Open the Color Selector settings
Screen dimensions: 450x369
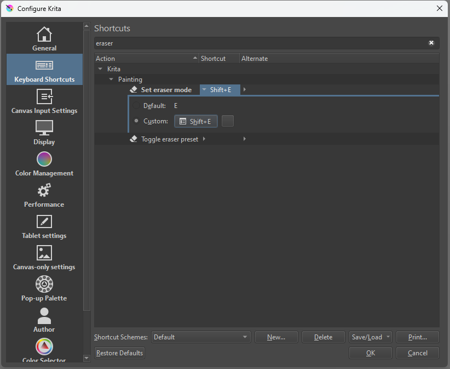pyautogui.click(x=44, y=349)
